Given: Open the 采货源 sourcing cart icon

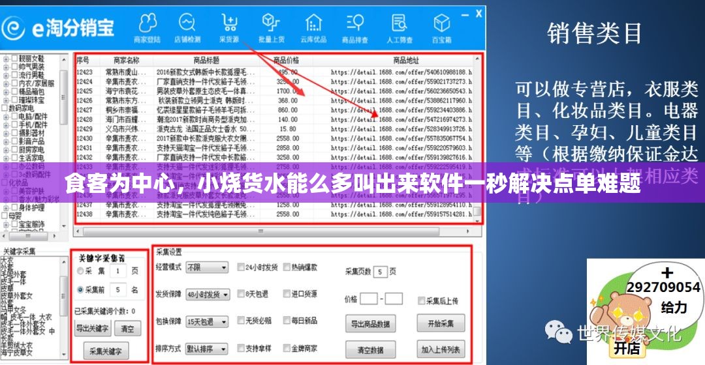Looking at the screenshot, I should coord(229,28).
